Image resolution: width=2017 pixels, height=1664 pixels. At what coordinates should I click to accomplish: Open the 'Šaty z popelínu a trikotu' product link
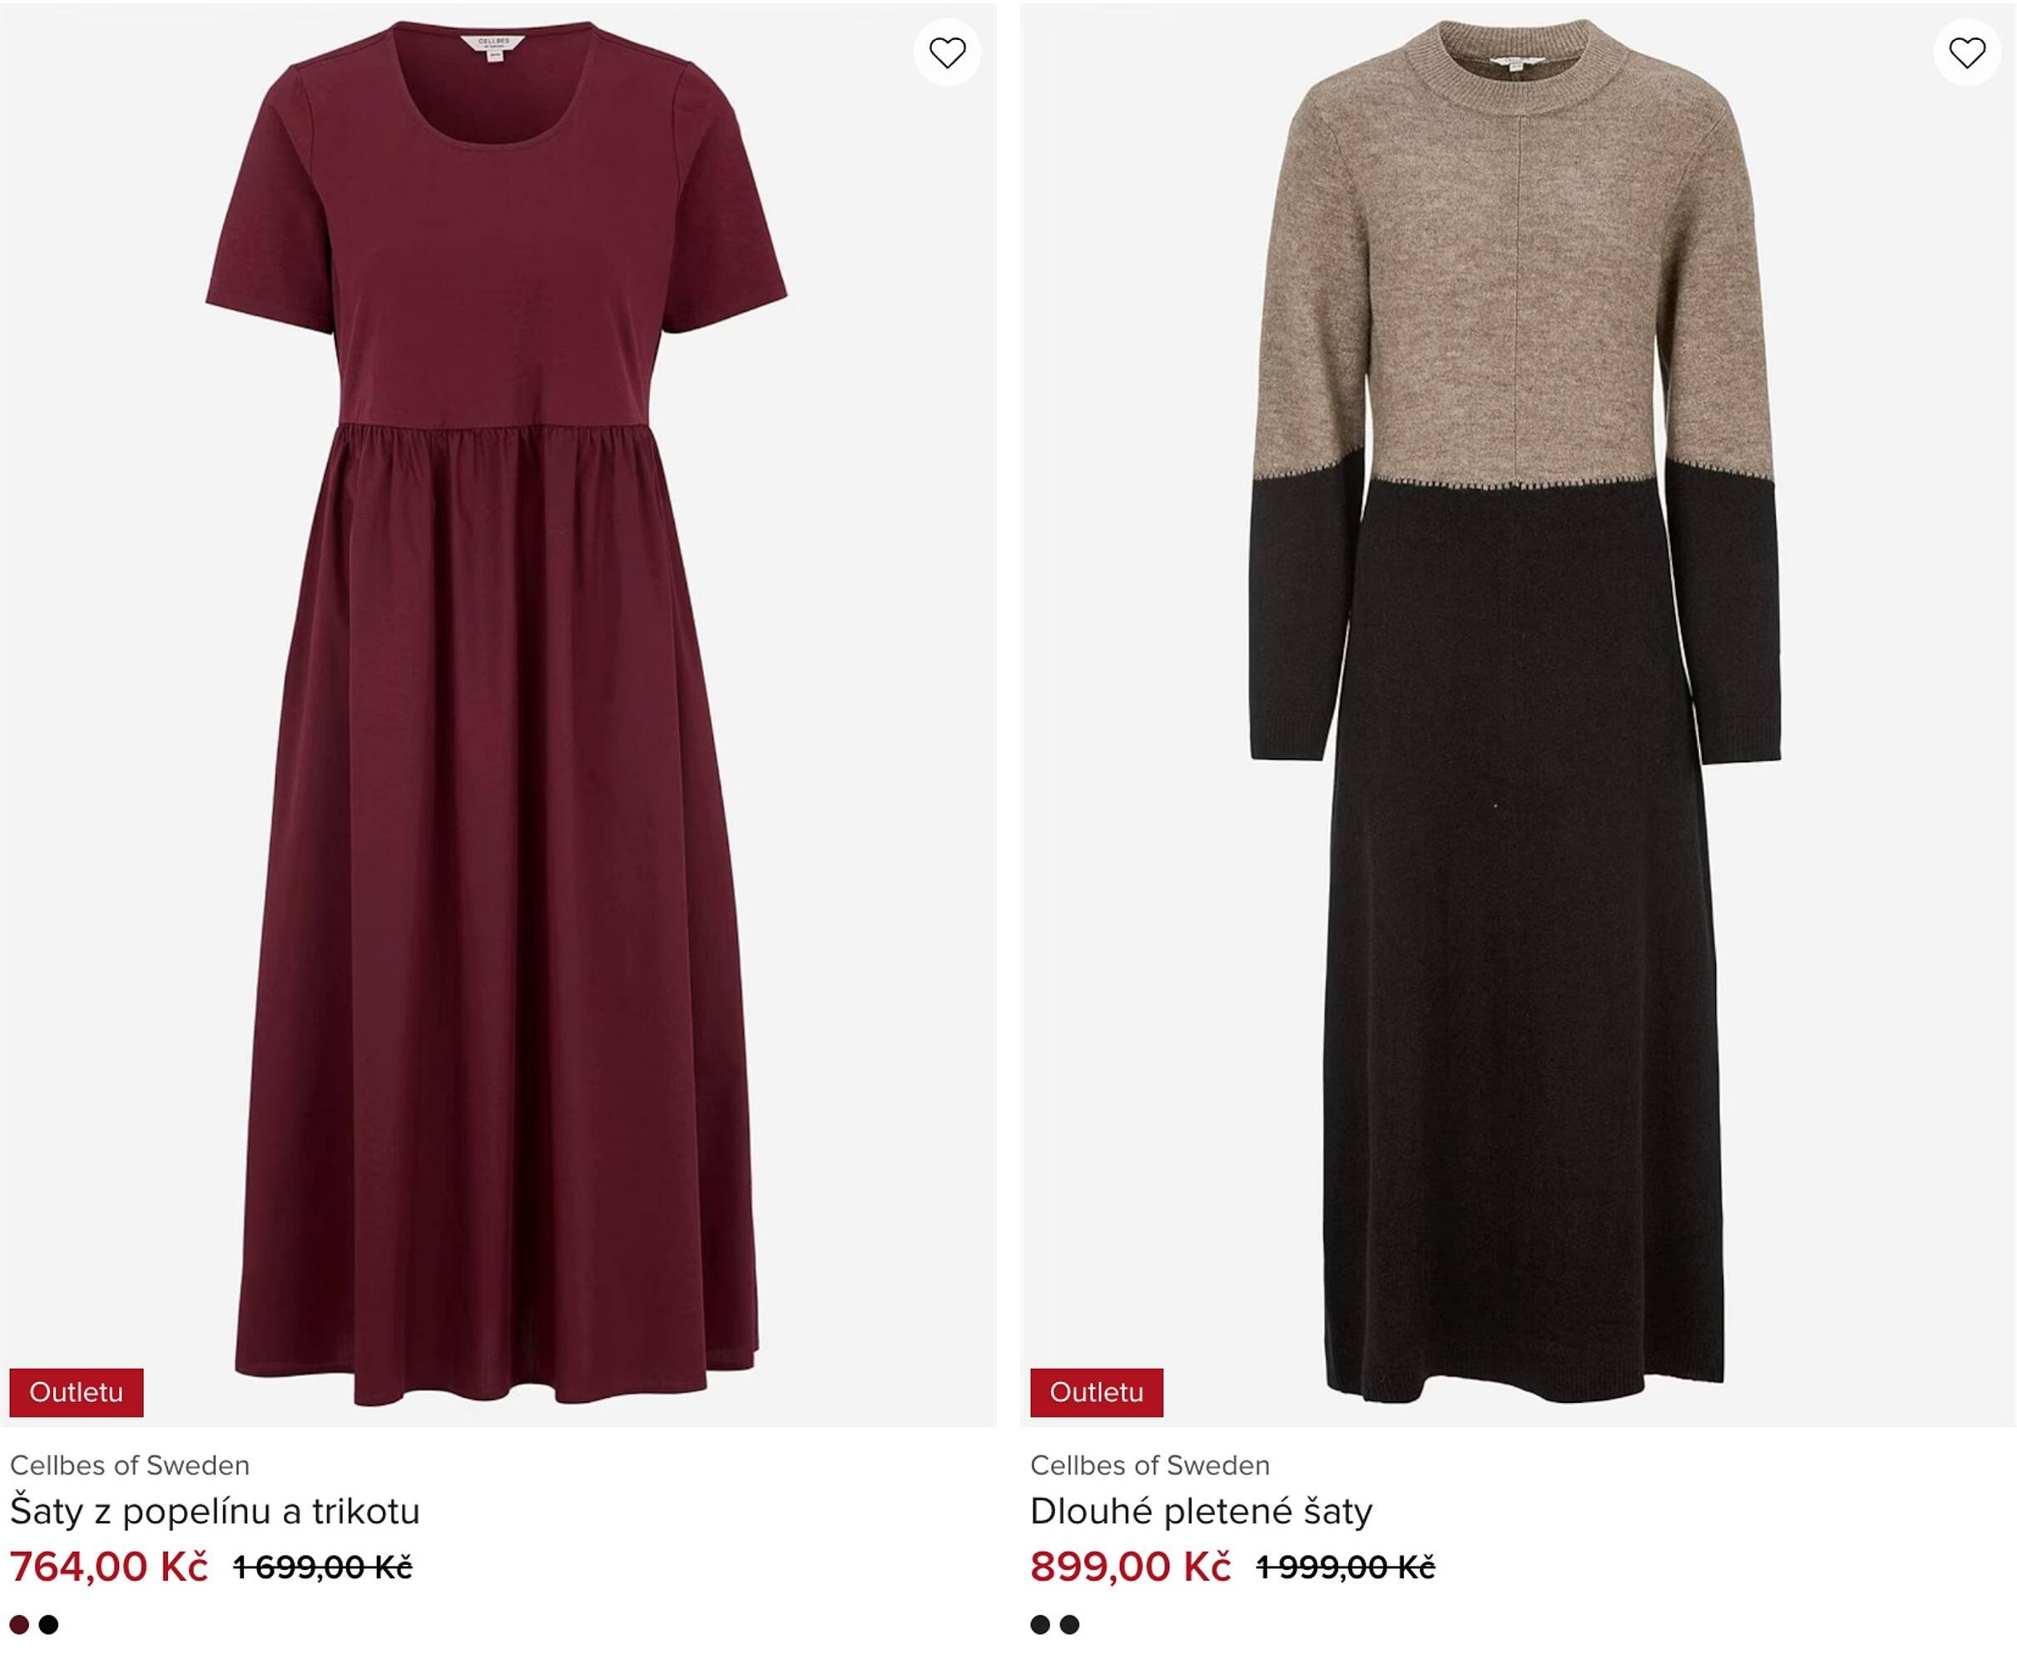pyautogui.click(x=215, y=1512)
